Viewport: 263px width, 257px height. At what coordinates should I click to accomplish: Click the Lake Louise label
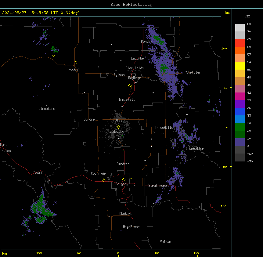tap(5, 148)
